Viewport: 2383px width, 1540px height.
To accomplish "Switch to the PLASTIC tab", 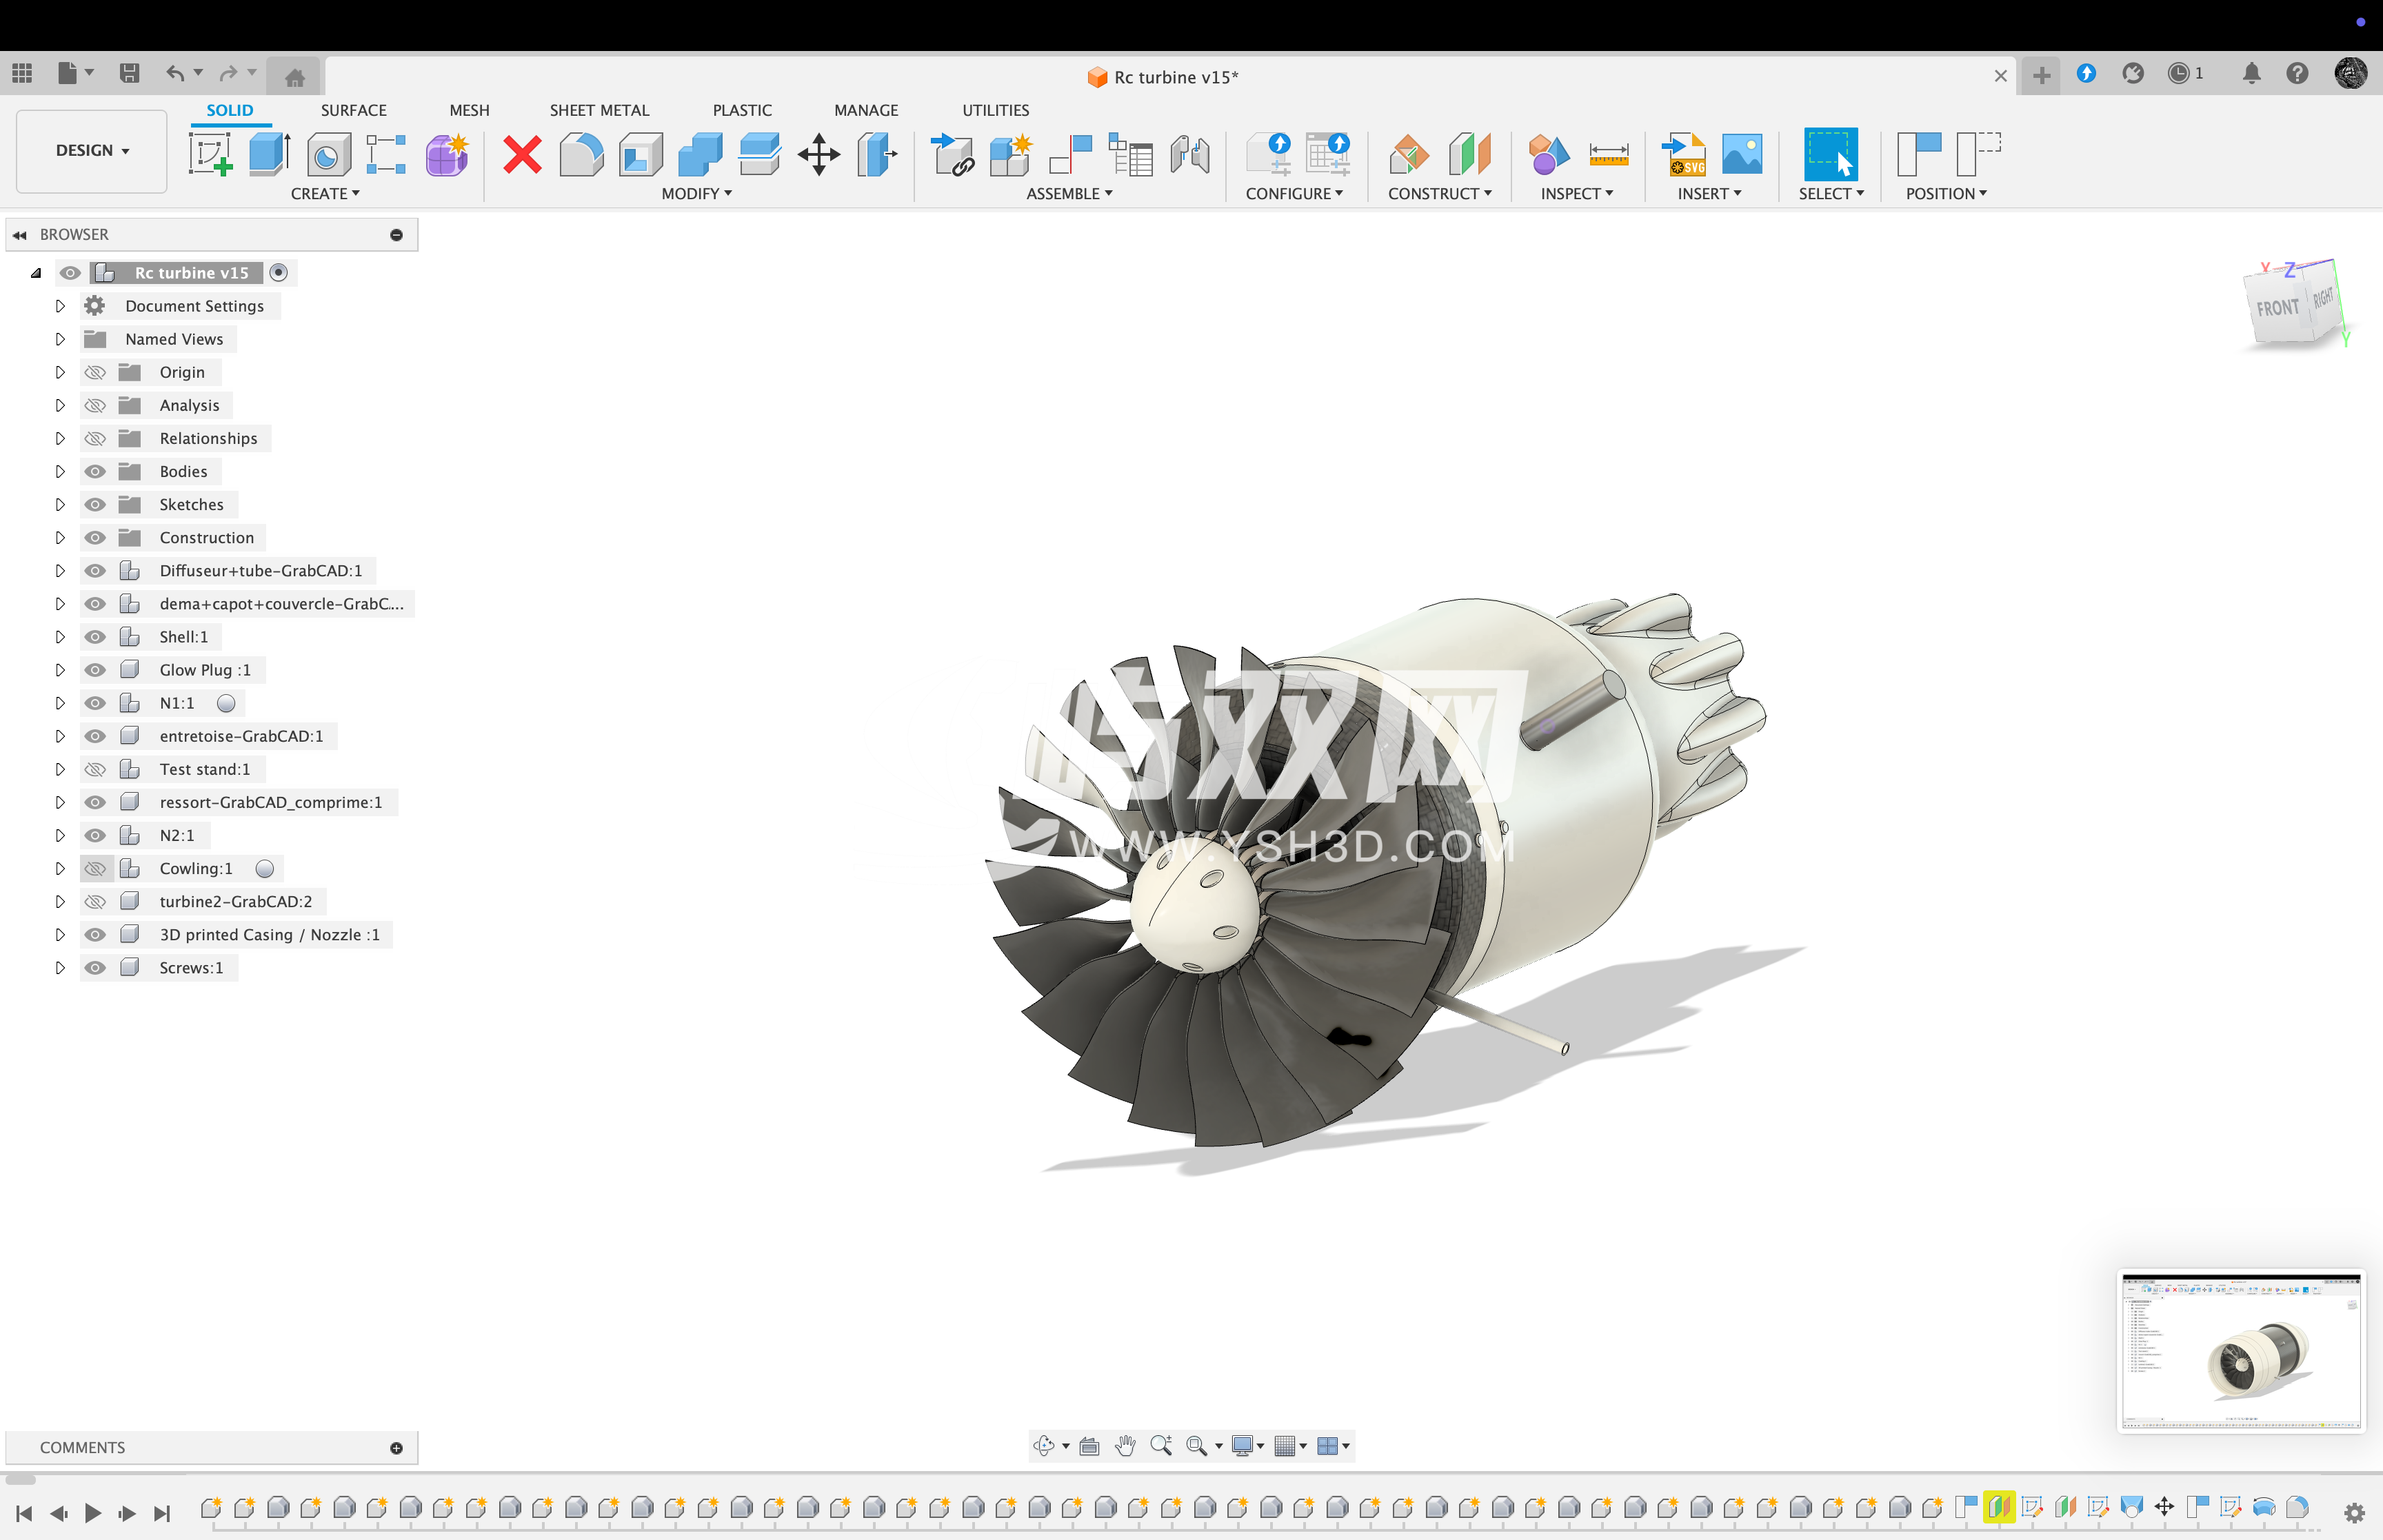I will pos(742,110).
